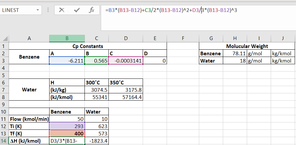Click the orange-highlighted Tf cell containing 400
The width and height of the screenshot is (296, 145).
[67, 133]
